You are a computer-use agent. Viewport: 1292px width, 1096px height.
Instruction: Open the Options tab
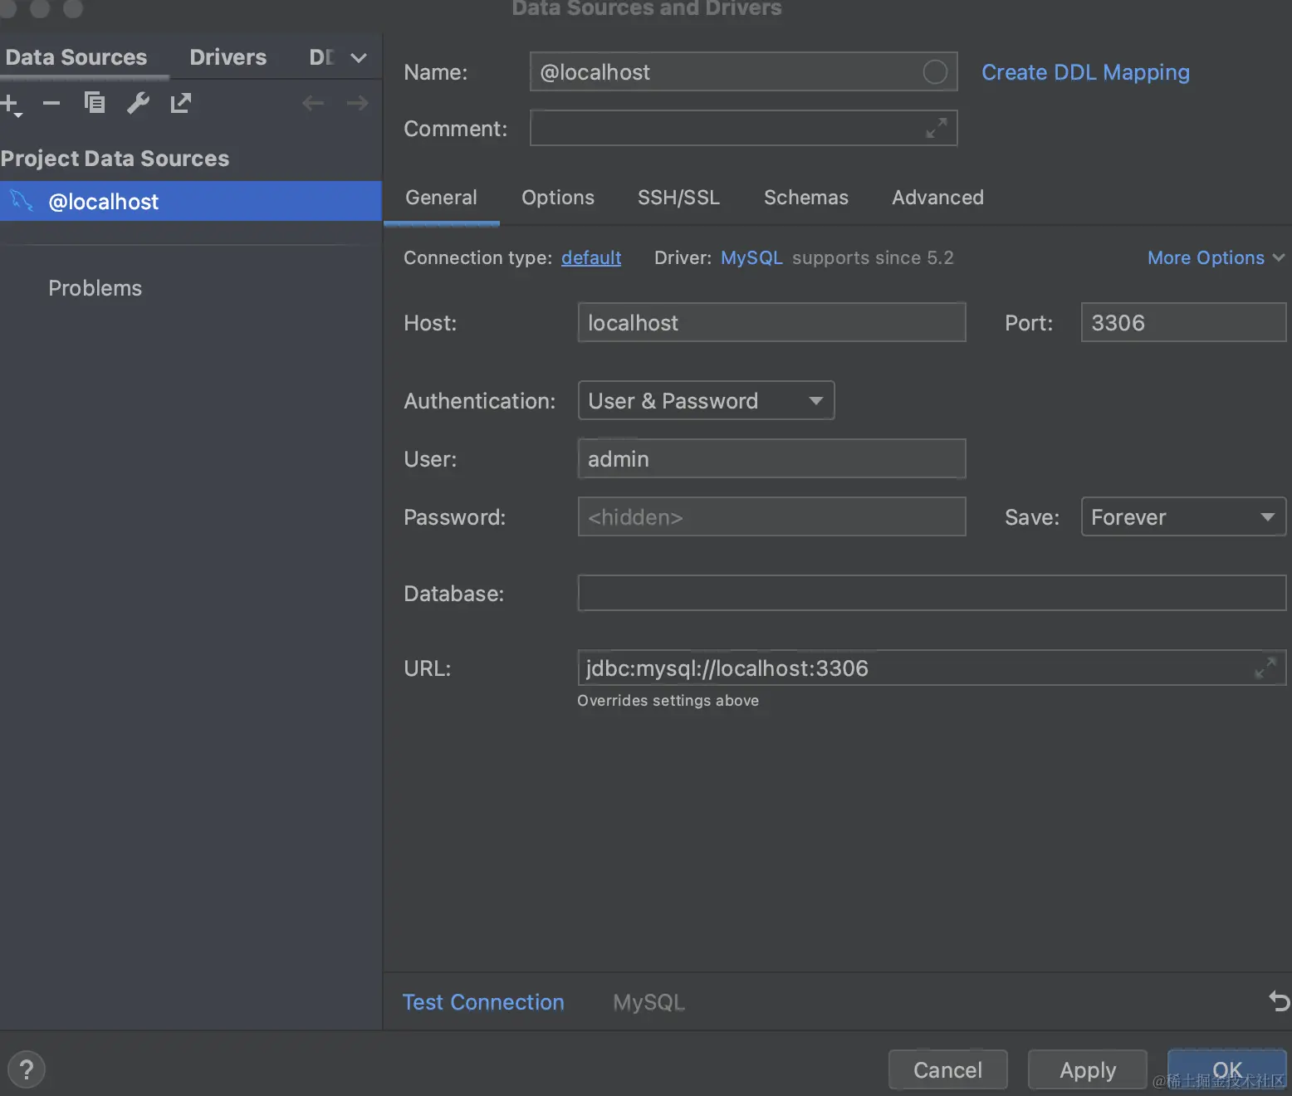(x=558, y=198)
